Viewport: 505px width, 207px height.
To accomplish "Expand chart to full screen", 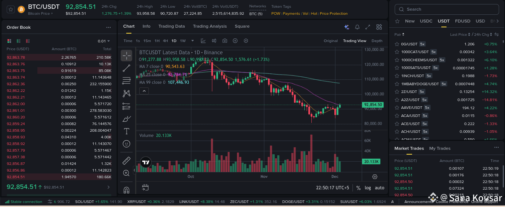I will click(x=368, y=27).
